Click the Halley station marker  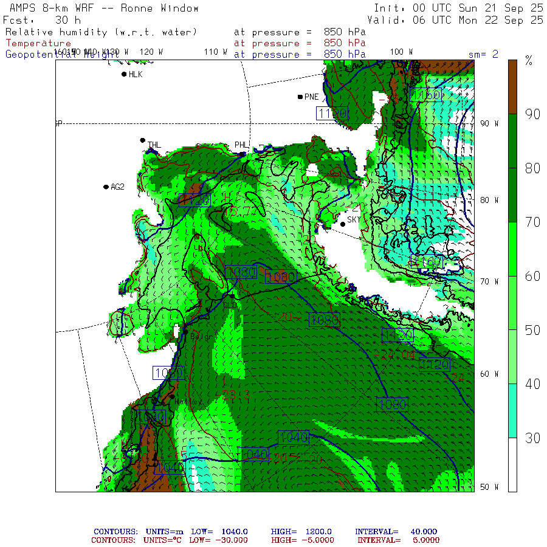(172, 397)
